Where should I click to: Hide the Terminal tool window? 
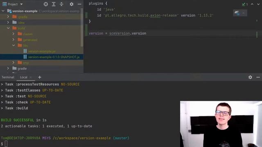click(258, 77)
